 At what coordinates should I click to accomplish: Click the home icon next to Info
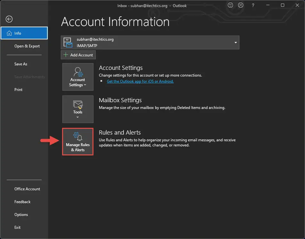tap(9, 33)
